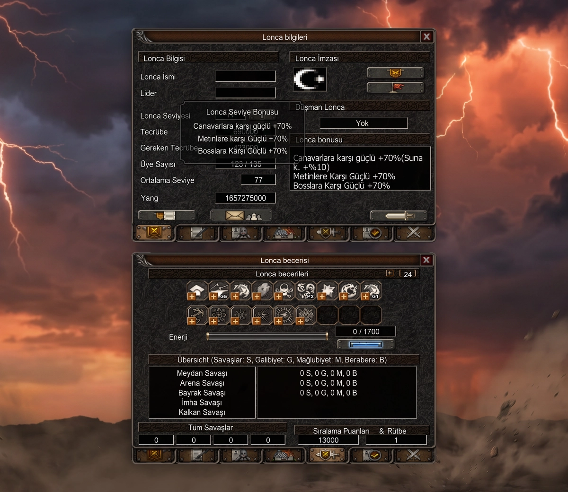Click the envelope and members button
The height and width of the screenshot is (492, 568).
click(241, 216)
